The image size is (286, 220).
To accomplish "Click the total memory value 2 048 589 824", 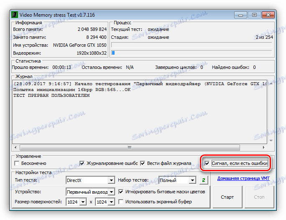I will [x=92, y=29].
